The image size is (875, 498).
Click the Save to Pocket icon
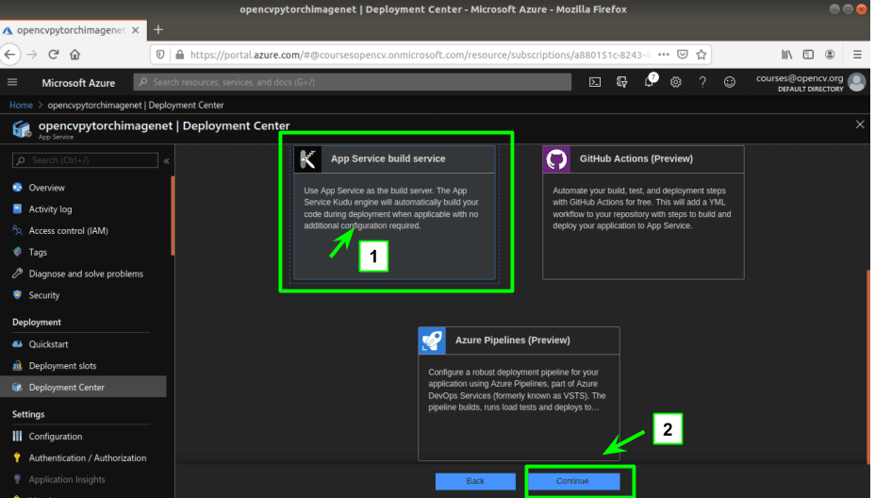[683, 54]
